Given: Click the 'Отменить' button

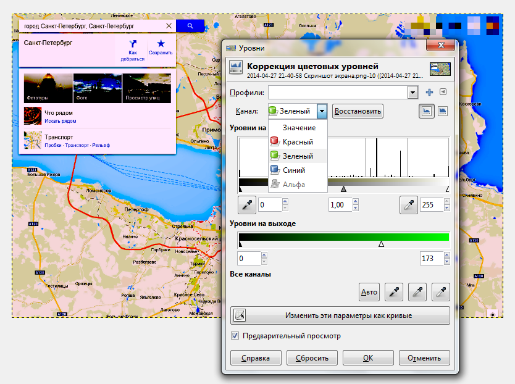Looking at the screenshot, I should click(x=424, y=357).
